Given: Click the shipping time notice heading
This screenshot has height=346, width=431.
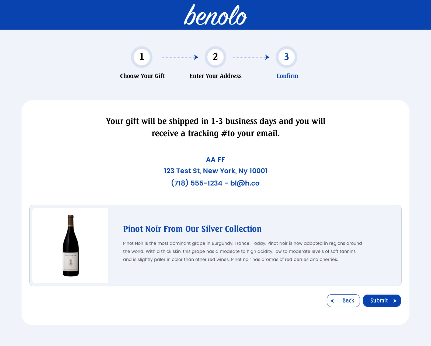Looking at the screenshot, I should pyautogui.click(x=215, y=127).
